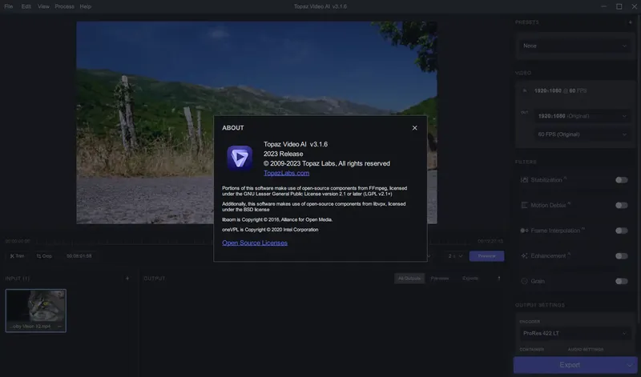Minimize the Topaz Video AI window
Screen dimensions: 641x377
pos(603,6)
